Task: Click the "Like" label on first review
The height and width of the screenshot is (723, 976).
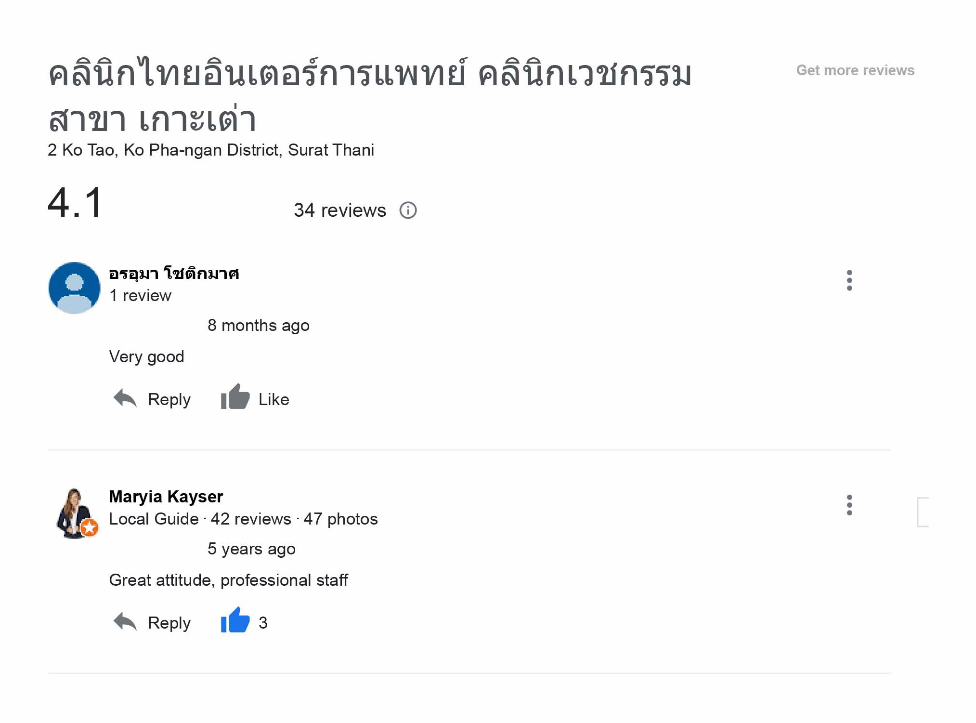Action: click(x=273, y=400)
